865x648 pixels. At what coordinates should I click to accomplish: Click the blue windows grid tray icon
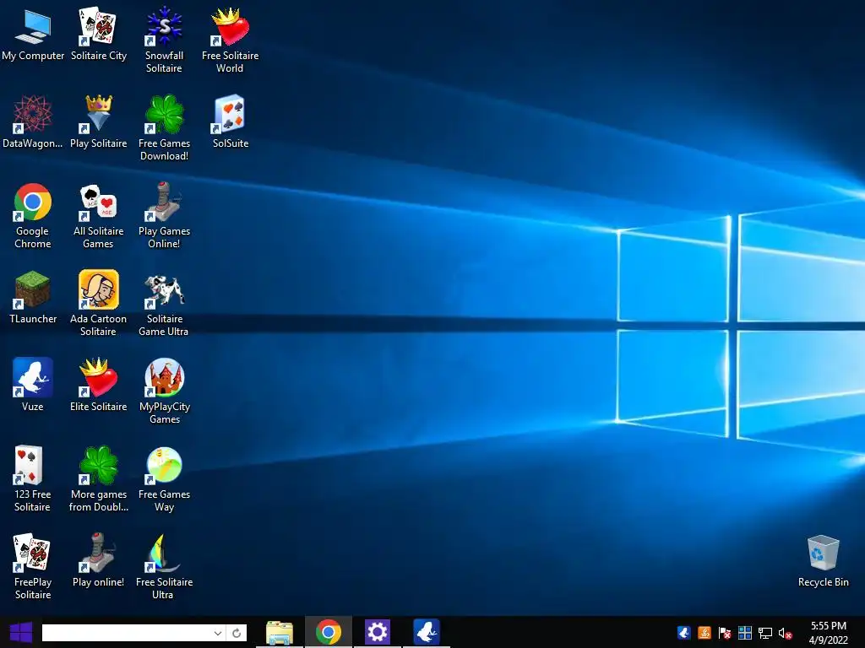pyautogui.click(x=745, y=633)
